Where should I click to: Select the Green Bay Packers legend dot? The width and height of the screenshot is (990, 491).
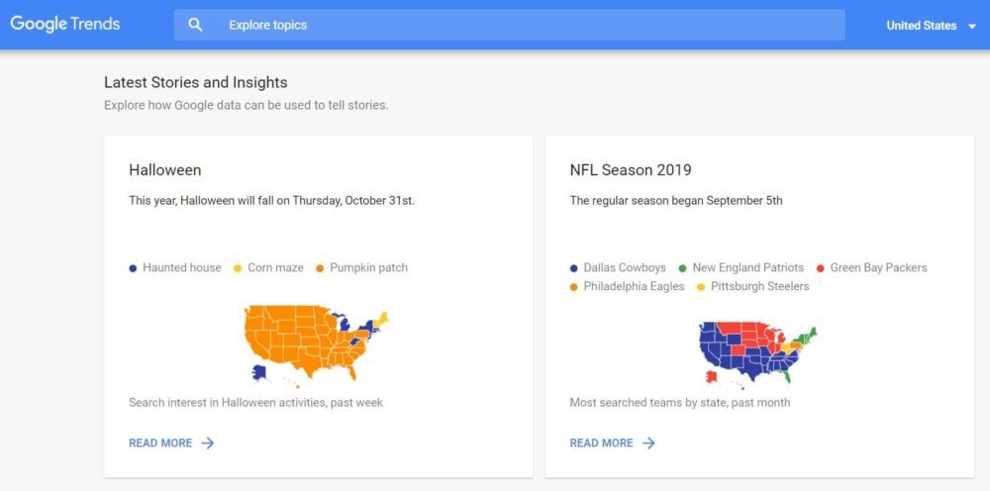(x=820, y=268)
